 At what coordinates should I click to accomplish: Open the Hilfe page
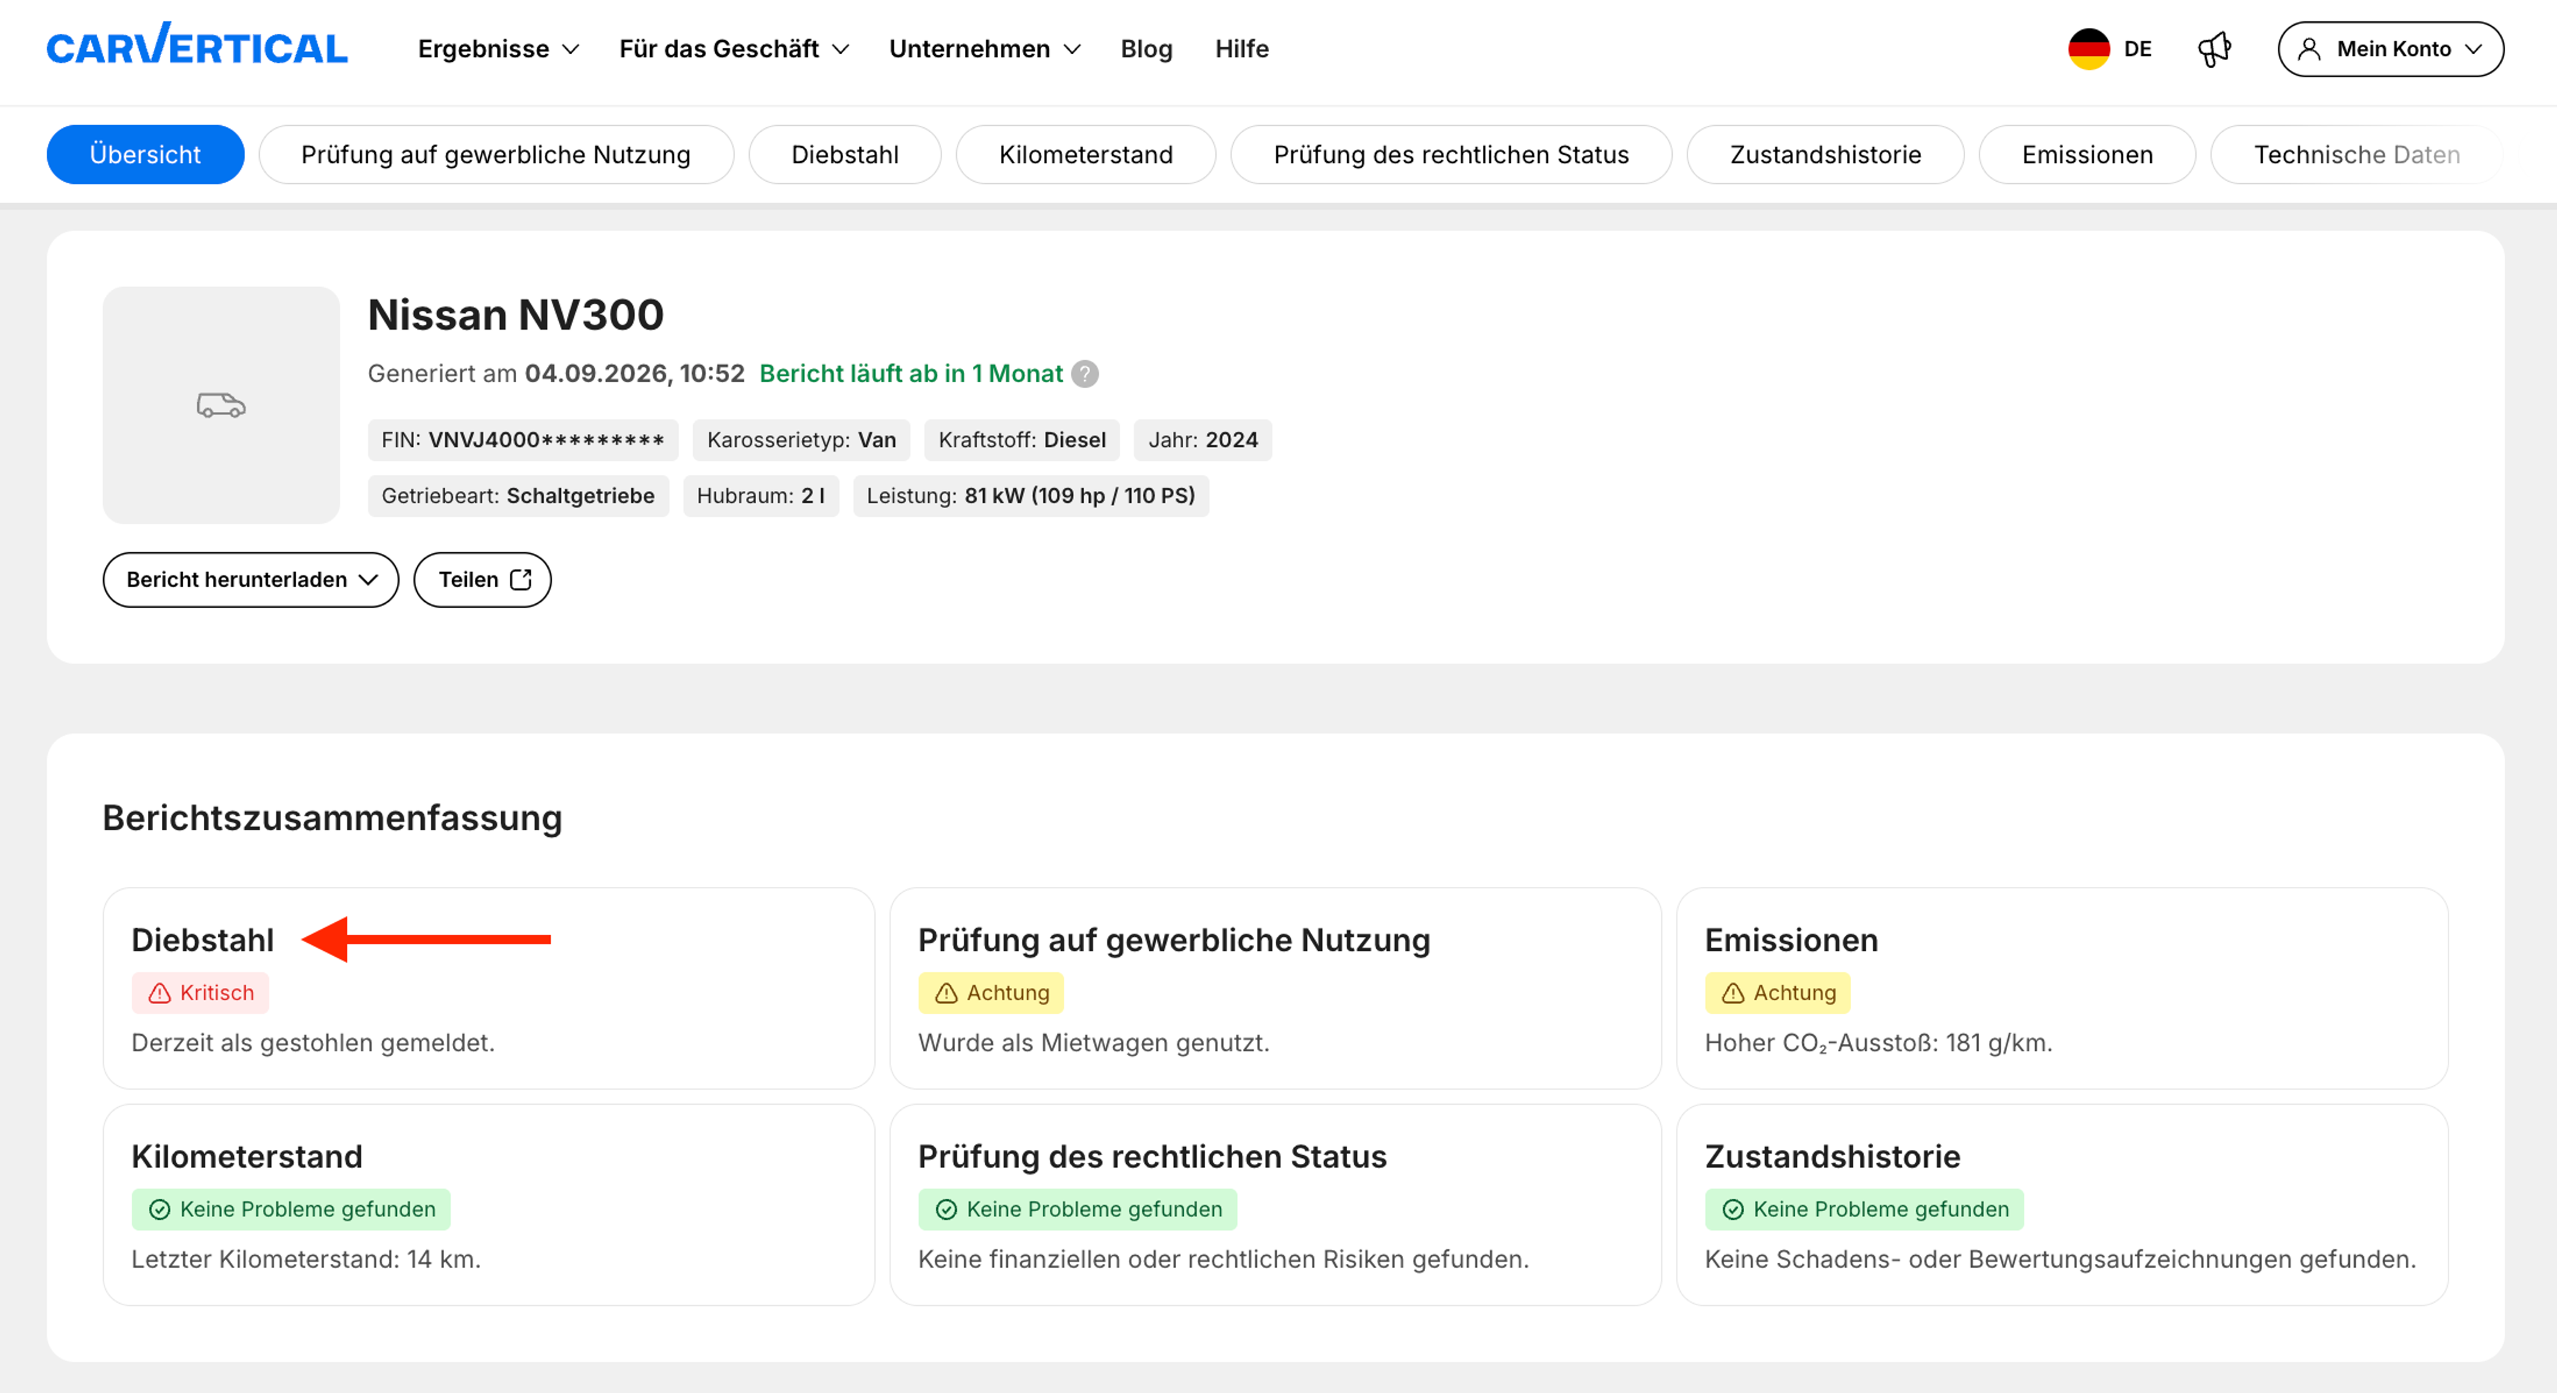click(1242, 49)
